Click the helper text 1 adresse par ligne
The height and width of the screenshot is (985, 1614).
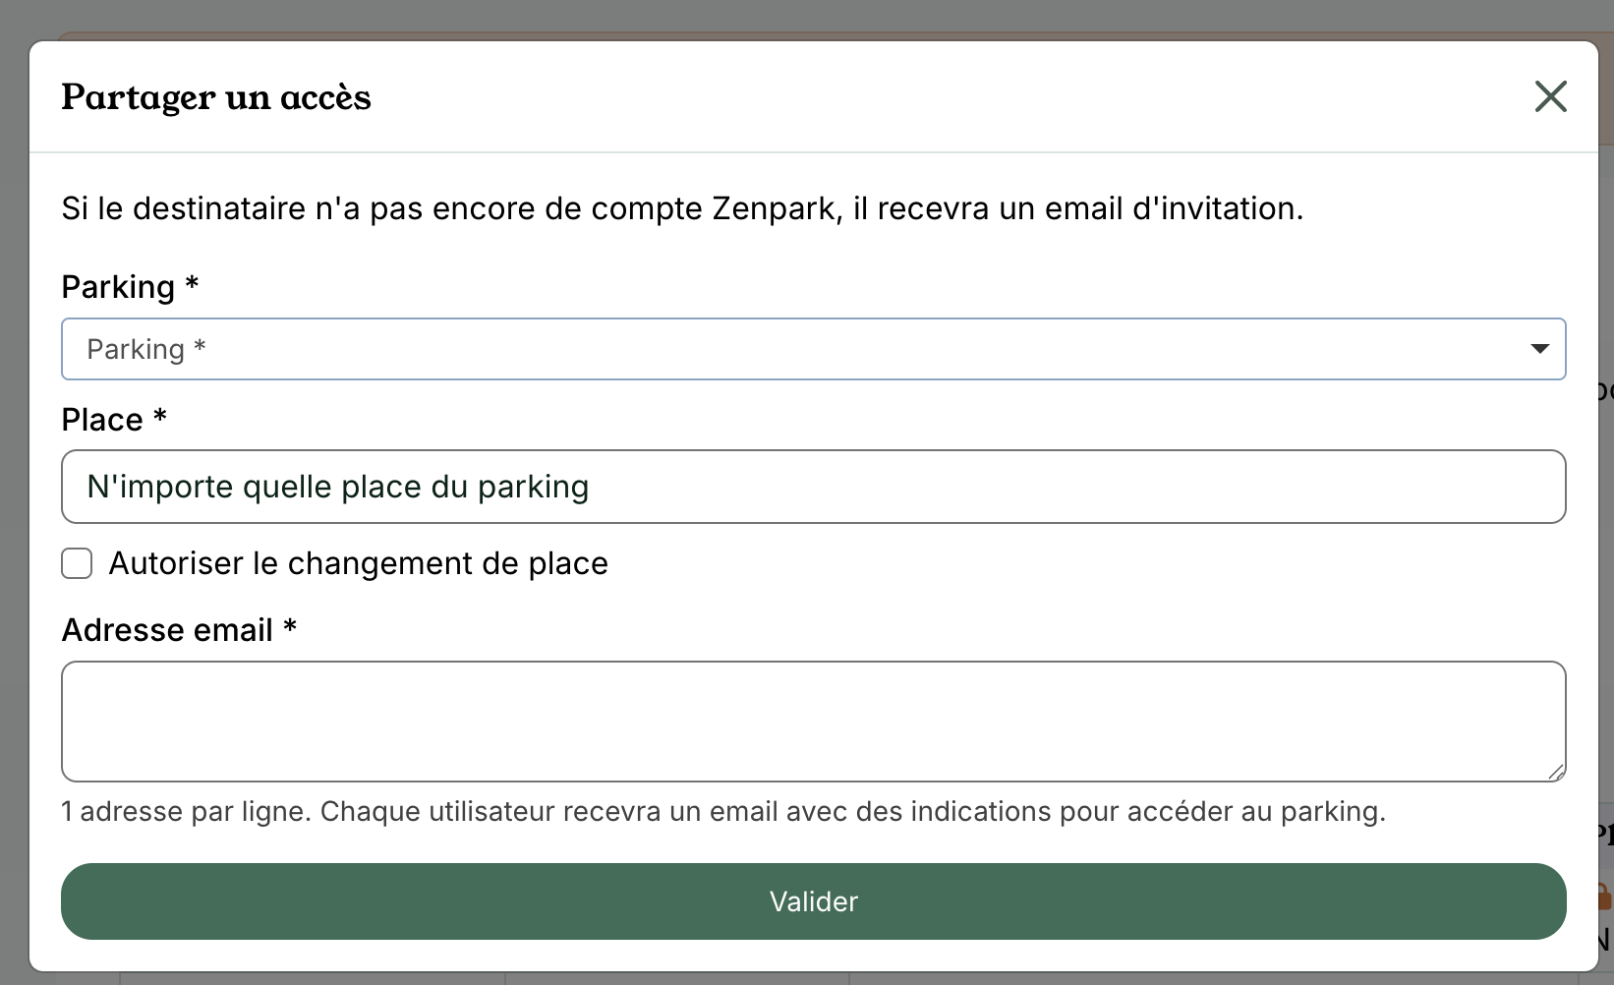coord(722,811)
